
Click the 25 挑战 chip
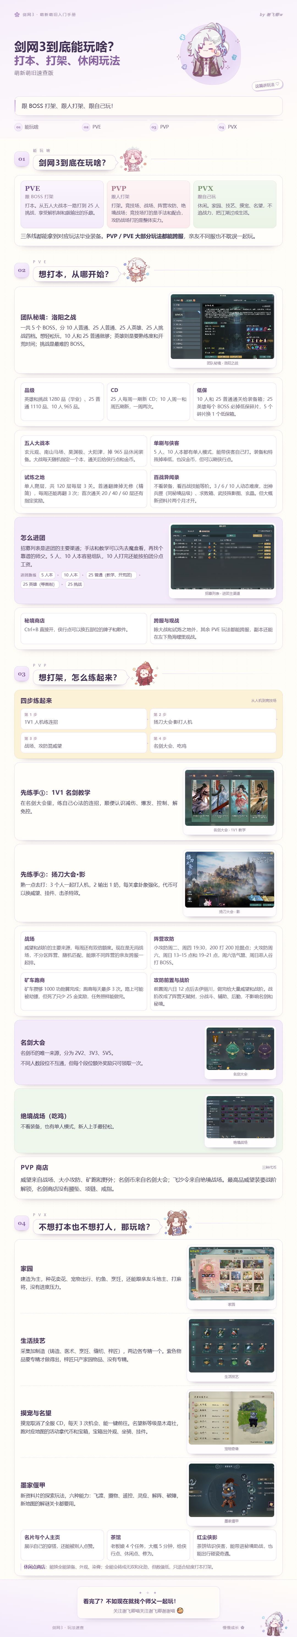click(75, 584)
